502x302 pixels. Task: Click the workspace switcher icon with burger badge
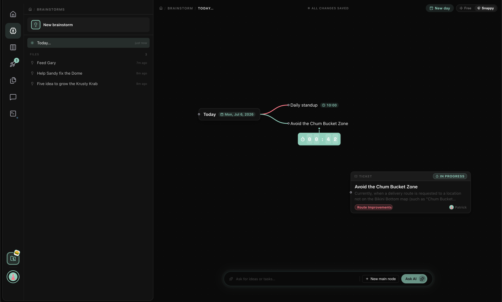click(13, 258)
